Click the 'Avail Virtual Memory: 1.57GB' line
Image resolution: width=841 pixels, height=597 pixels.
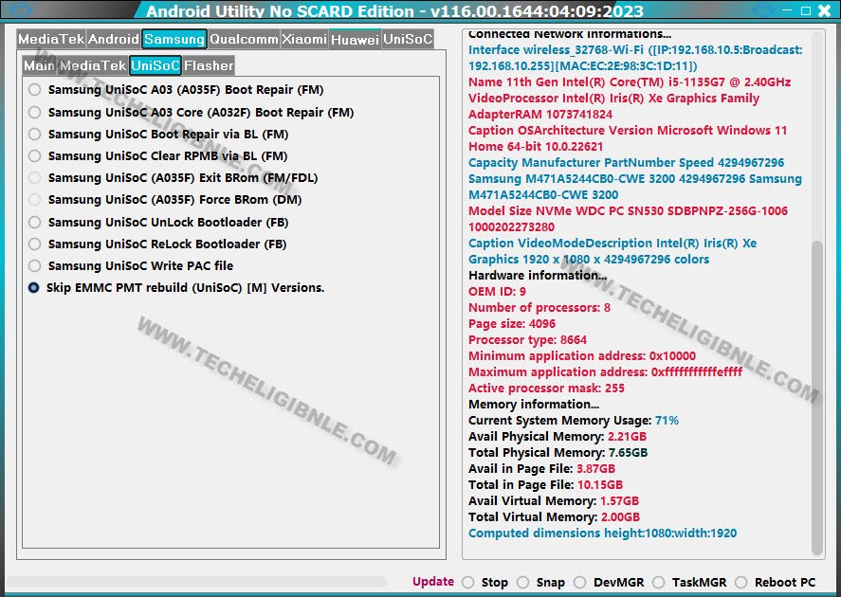coord(554,500)
